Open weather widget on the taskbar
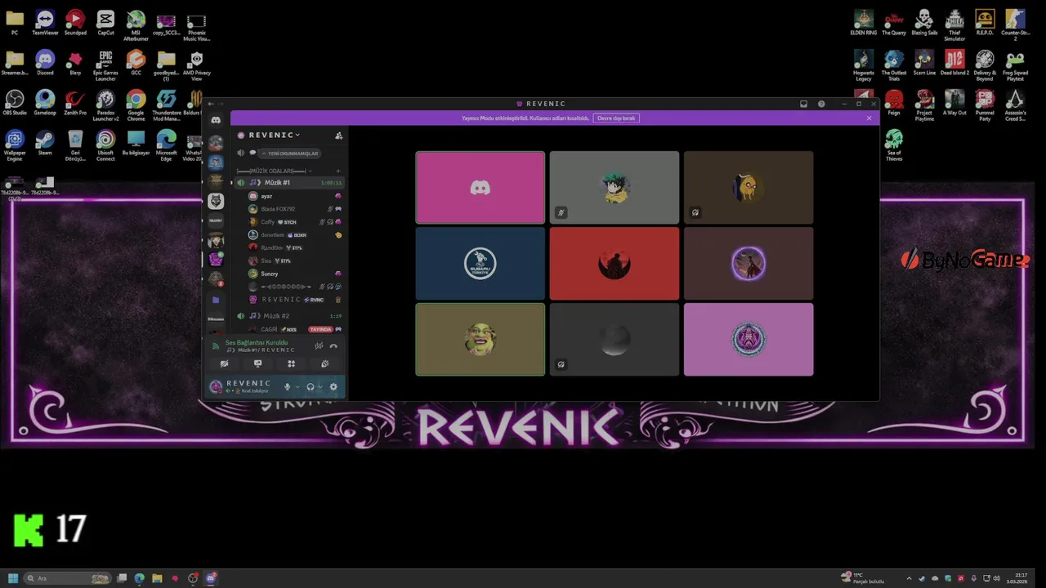This screenshot has height=588, width=1046. [x=863, y=578]
